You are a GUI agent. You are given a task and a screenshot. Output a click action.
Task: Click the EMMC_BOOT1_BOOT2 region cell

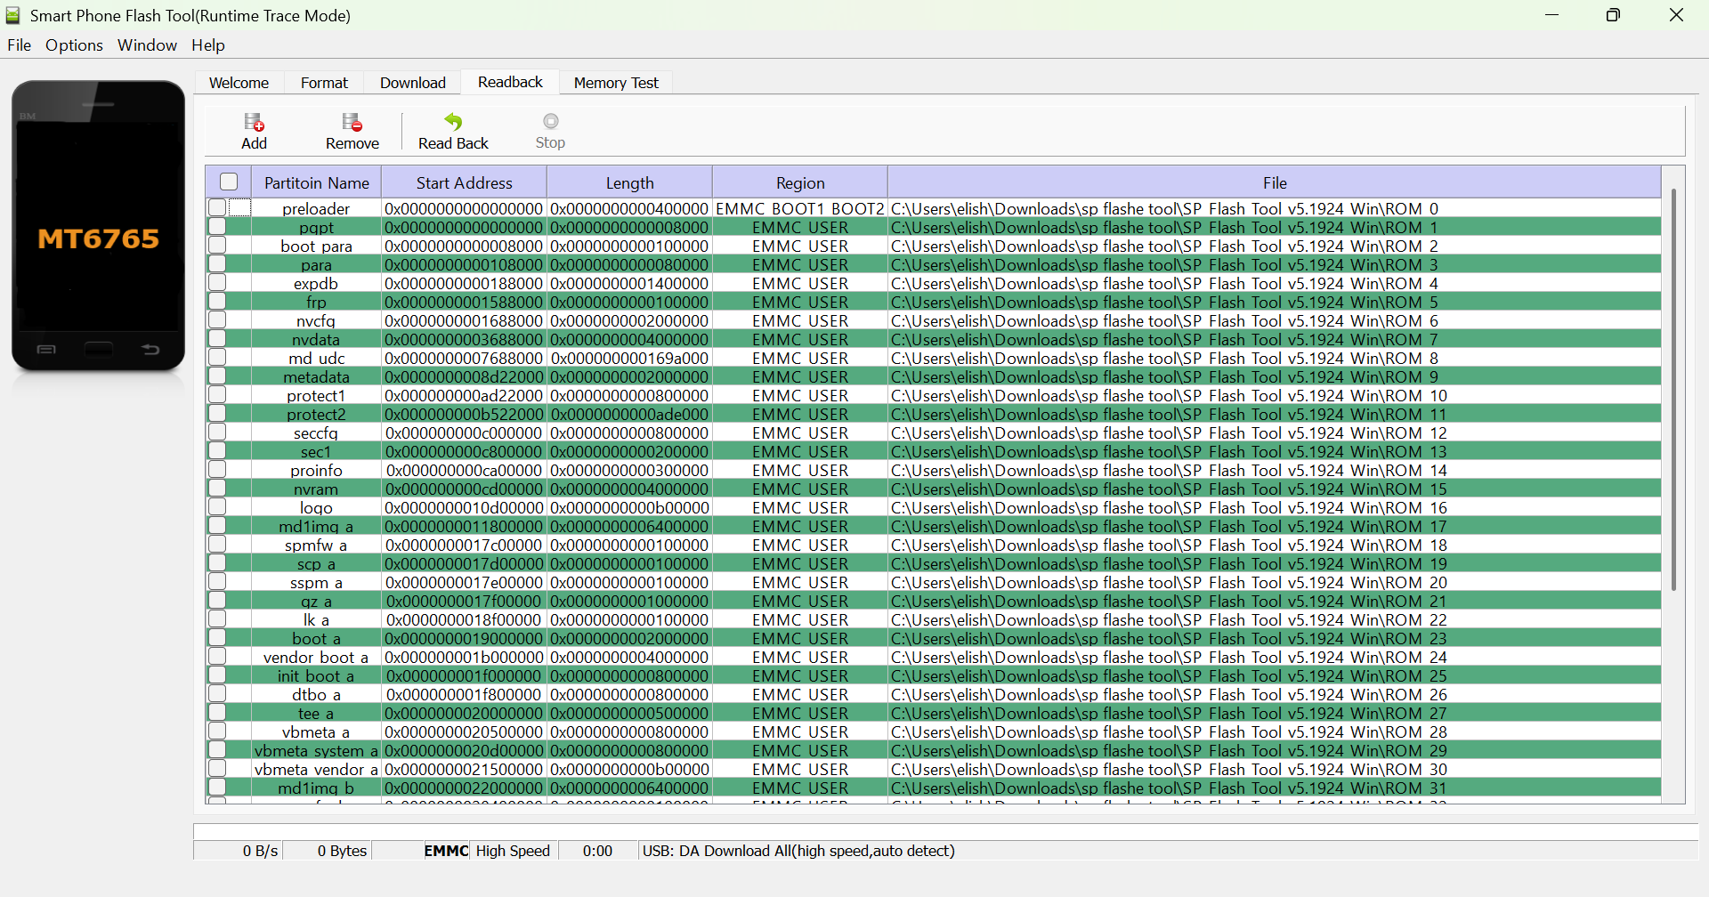pyautogui.click(x=800, y=208)
